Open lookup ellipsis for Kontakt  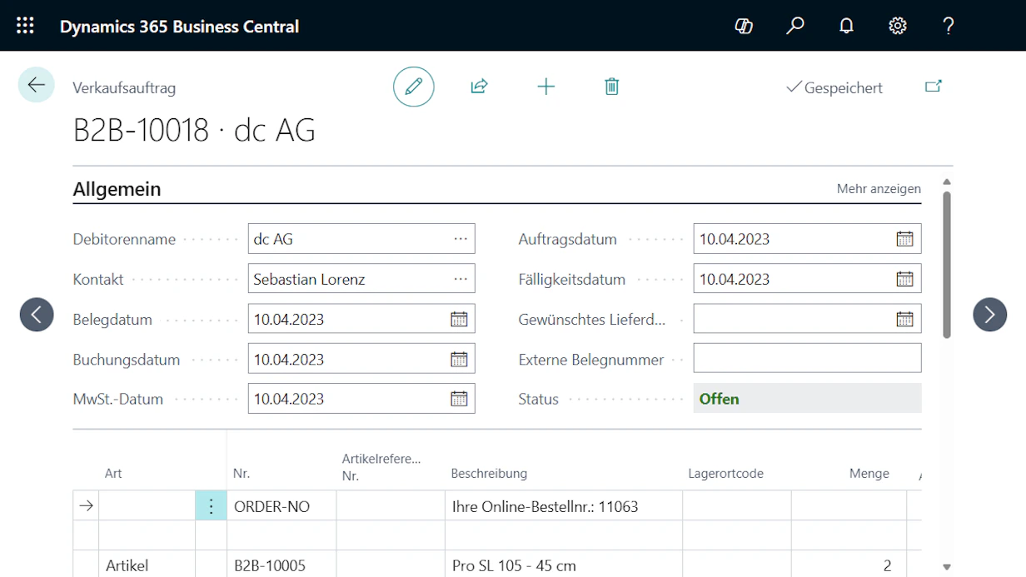click(461, 279)
